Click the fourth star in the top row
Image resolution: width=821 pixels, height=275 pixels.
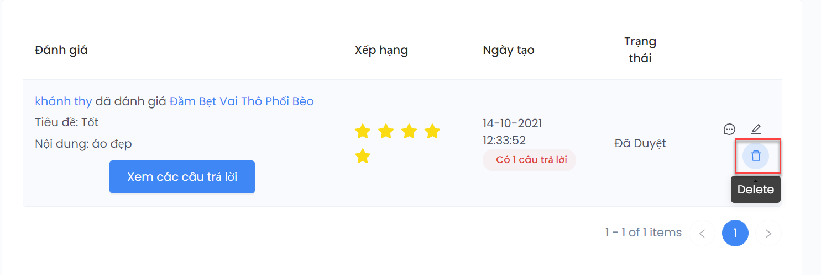point(432,132)
